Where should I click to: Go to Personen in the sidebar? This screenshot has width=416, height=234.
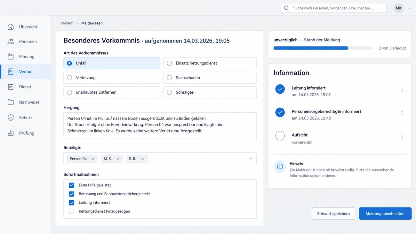click(26, 42)
